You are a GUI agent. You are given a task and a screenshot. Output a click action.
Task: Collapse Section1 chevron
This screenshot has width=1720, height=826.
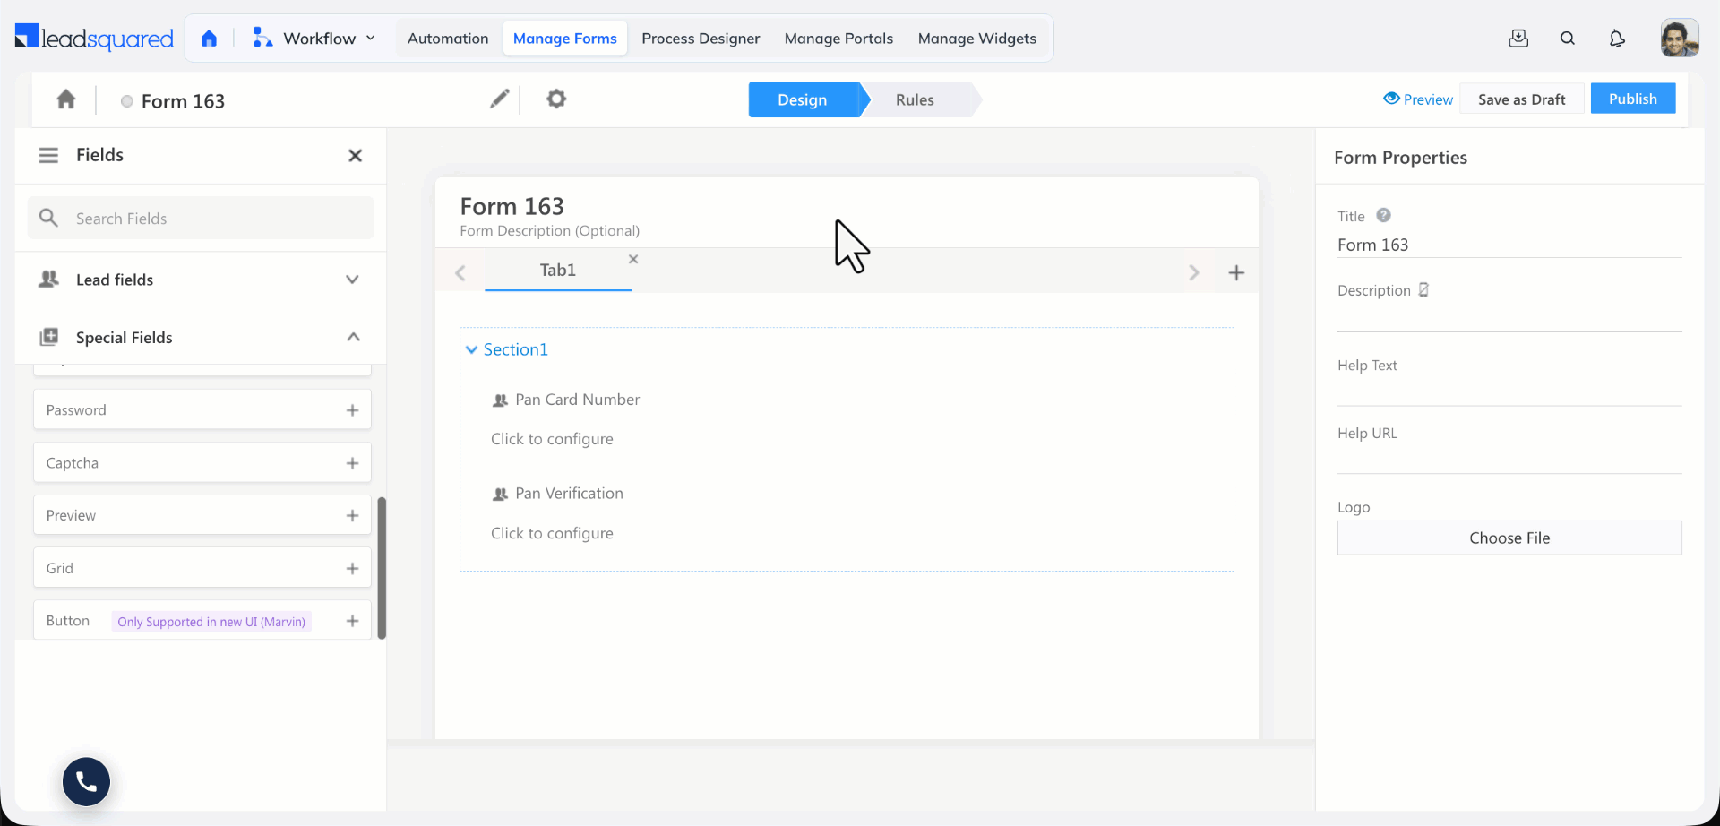[x=471, y=349]
